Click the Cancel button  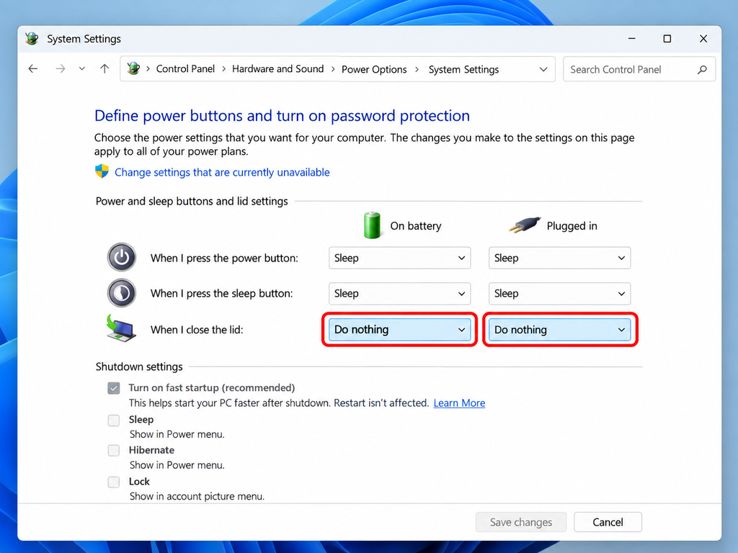pos(608,522)
